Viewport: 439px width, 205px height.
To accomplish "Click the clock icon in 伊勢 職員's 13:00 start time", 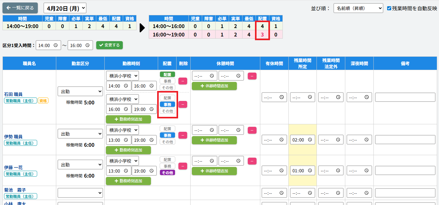I will point(126,140).
